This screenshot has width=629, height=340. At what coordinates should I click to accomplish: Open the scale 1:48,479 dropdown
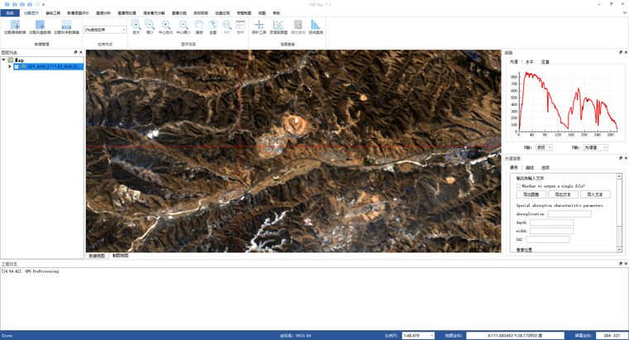point(419,336)
